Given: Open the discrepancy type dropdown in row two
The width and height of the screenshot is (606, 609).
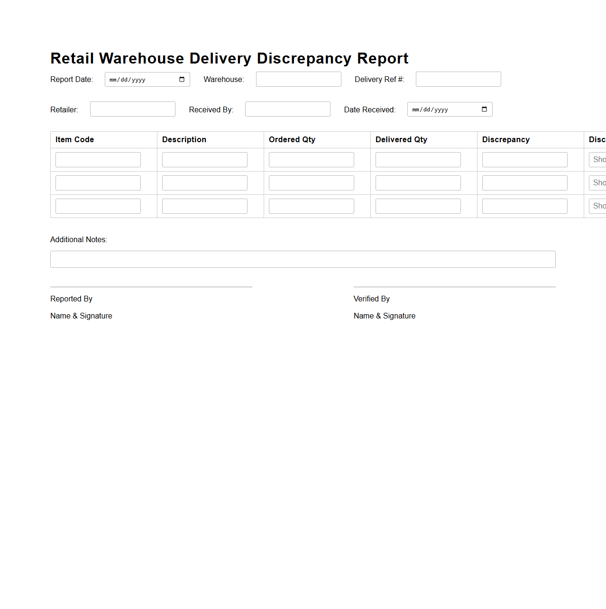Looking at the screenshot, I should coord(598,182).
